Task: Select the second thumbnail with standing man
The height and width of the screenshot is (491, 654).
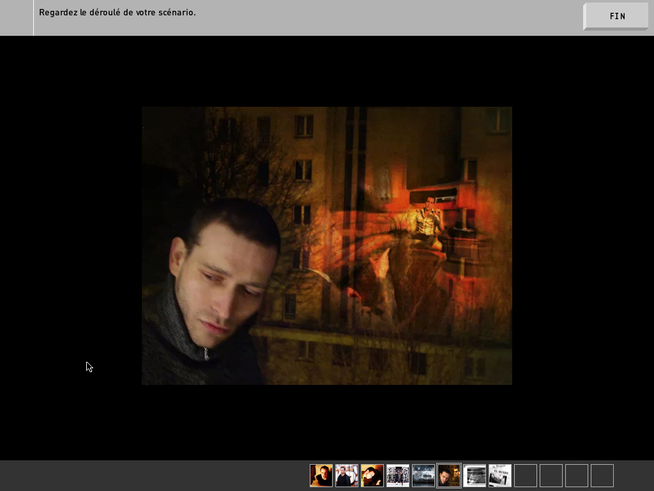Action: pos(347,476)
